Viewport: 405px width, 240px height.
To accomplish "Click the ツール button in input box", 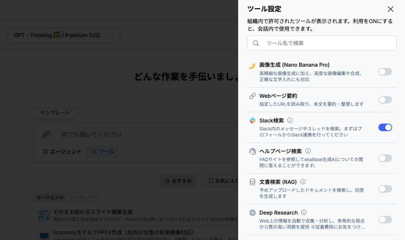I will click(103, 152).
